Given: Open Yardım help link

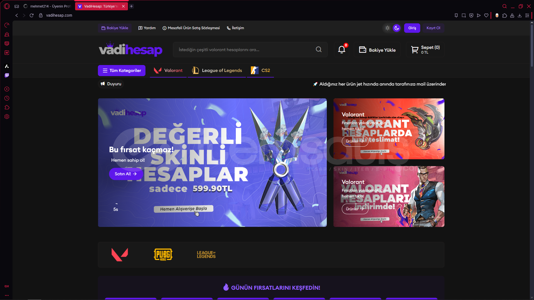Looking at the screenshot, I should click(147, 28).
